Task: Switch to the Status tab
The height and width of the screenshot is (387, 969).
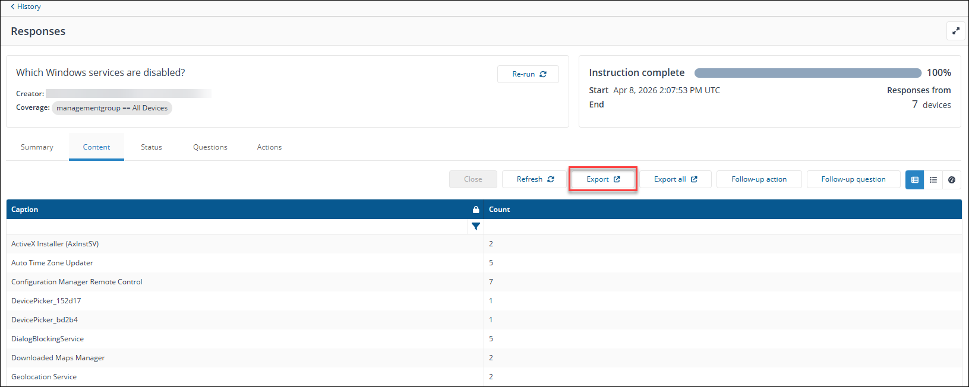Action: tap(151, 147)
